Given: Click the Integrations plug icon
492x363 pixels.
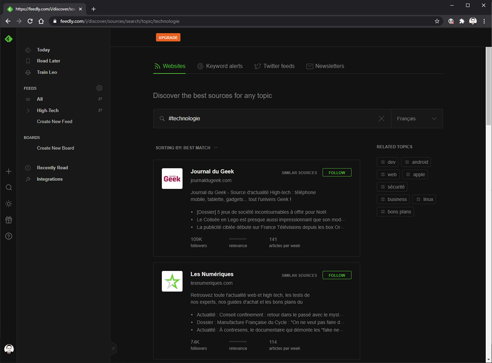Looking at the screenshot, I should pyautogui.click(x=28, y=179).
